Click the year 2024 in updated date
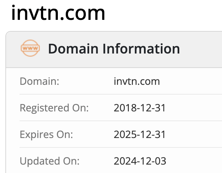Screen dimensions: 222x173 (x=123, y=161)
